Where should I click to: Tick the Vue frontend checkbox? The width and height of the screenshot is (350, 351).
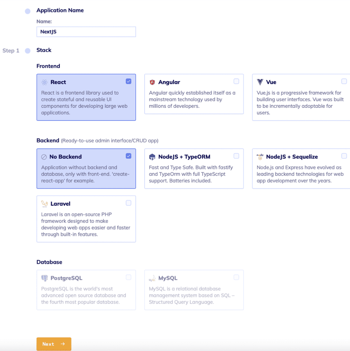[x=344, y=81]
